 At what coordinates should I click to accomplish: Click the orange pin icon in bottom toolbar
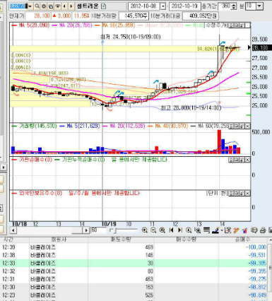click(236, 230)
